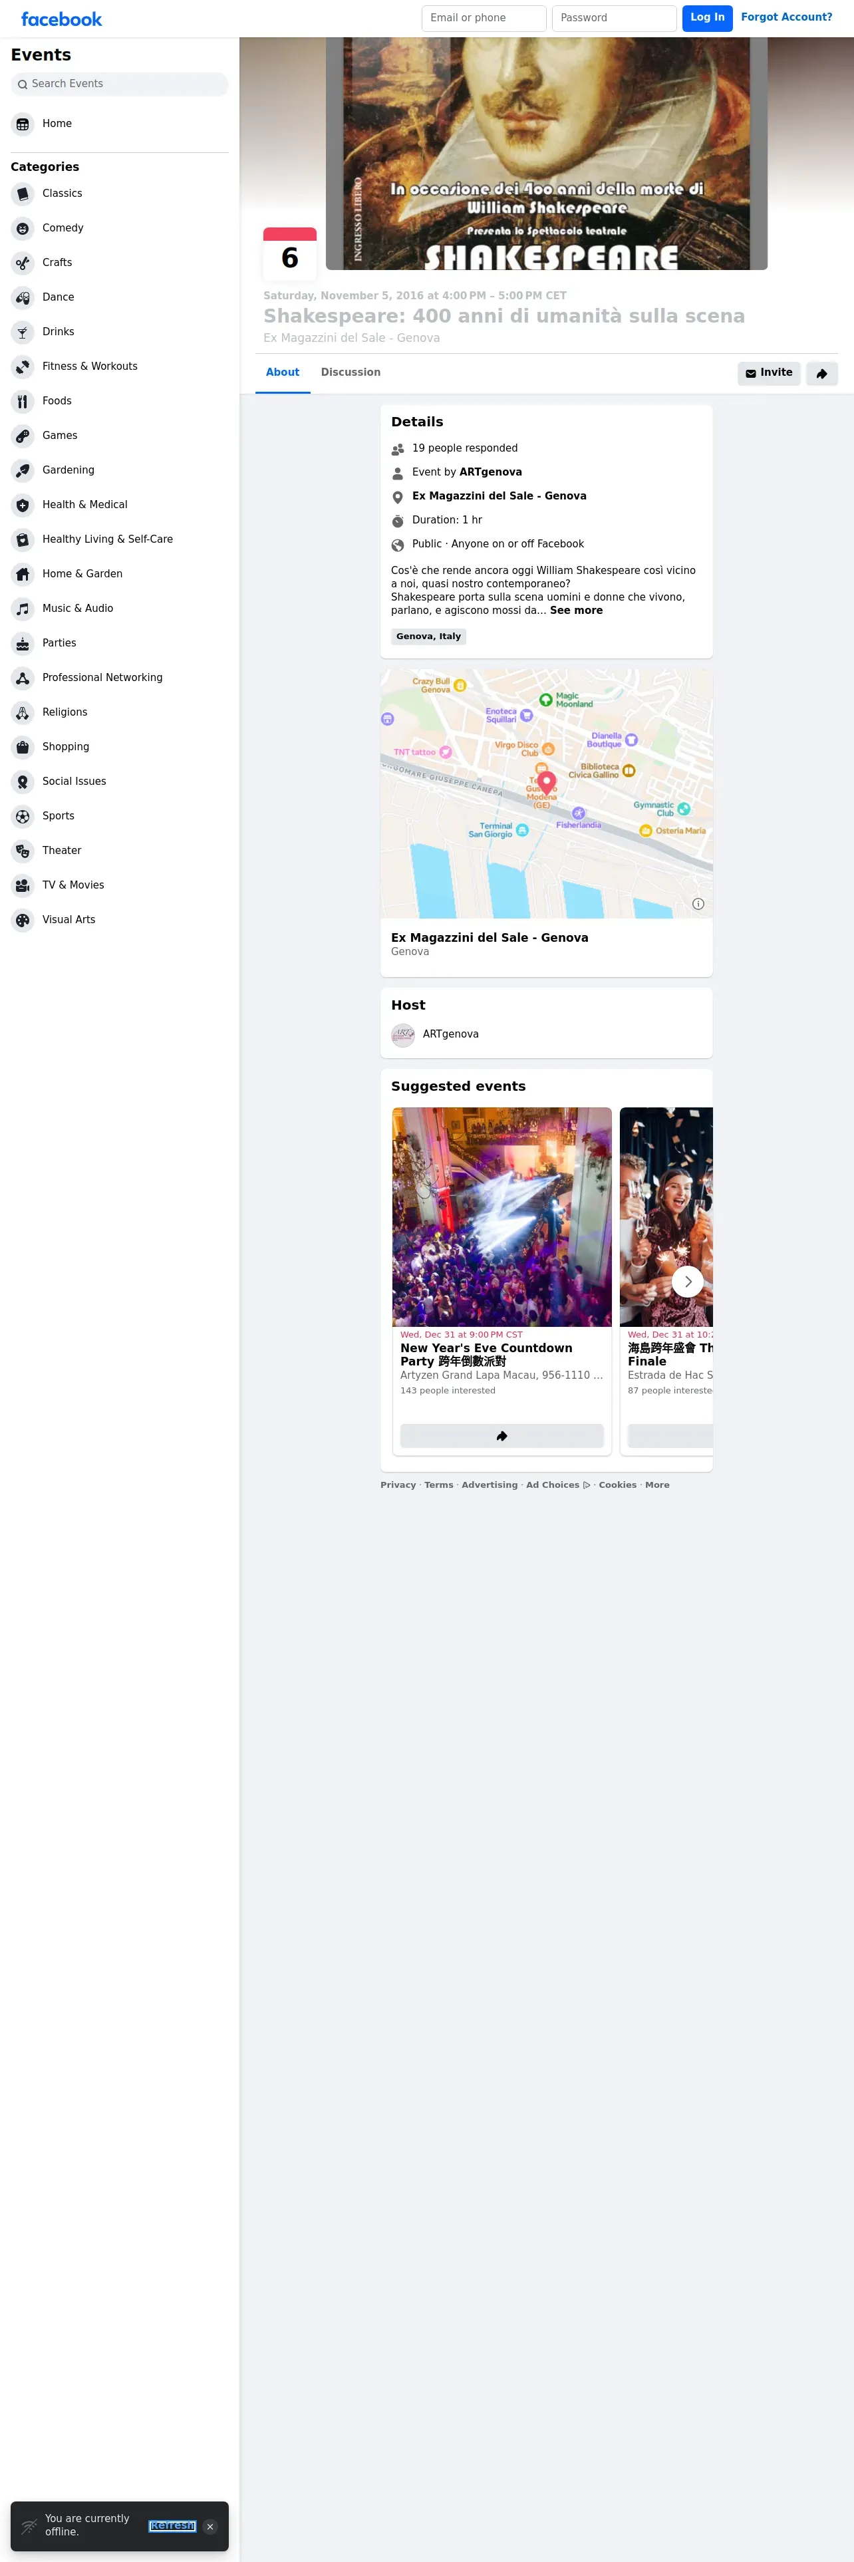Focus the Password field
This screenshot has height=2562, width=854.
tap(615, 18)
